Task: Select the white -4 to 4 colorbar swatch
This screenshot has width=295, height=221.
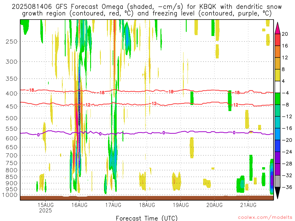Action: [x=277, y=87]
